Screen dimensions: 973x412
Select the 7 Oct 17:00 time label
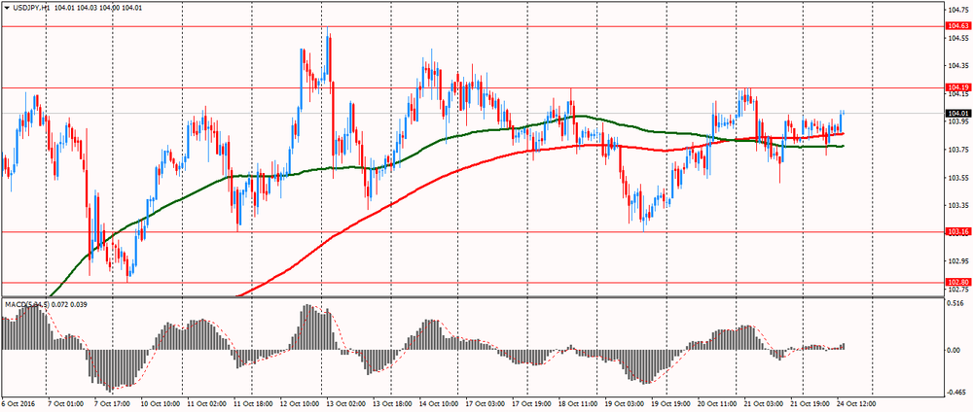pos(112,401)
